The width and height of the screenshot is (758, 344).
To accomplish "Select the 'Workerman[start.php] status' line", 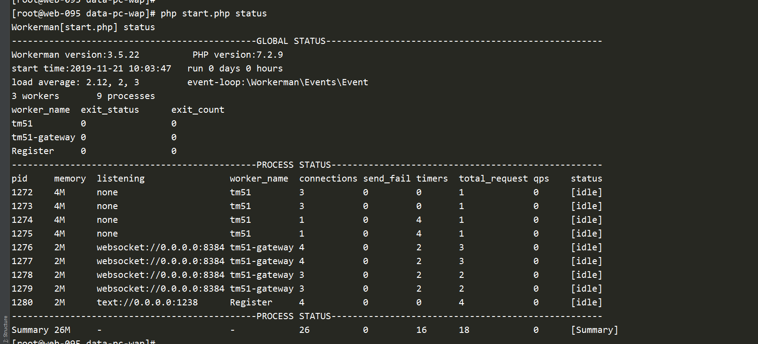I will (83, 27).
